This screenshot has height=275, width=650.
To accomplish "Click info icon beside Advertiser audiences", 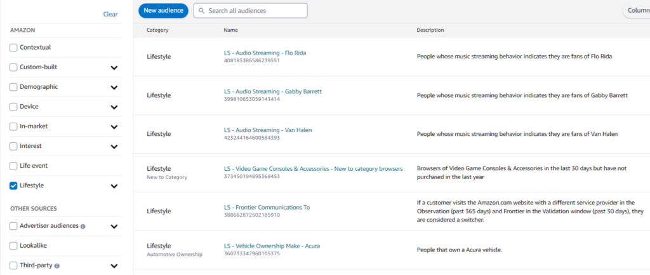I will click(83, 227).
